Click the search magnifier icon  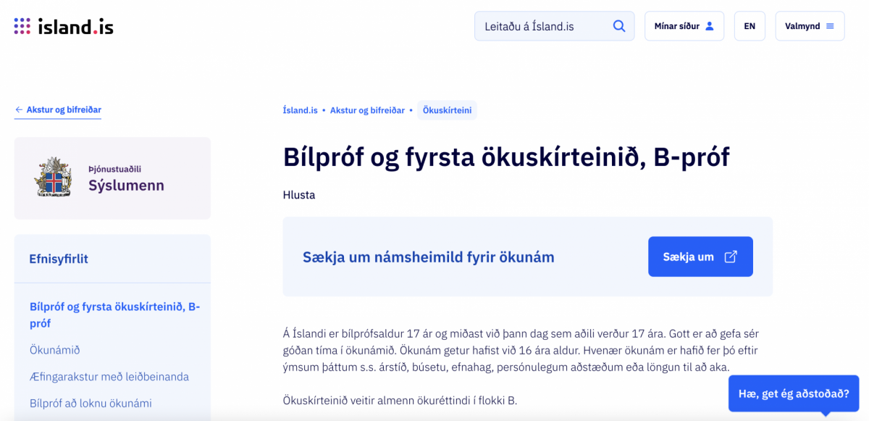point(619,26)
